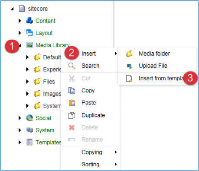
Task: Click the Search magnifier icon
Action: 72,66
